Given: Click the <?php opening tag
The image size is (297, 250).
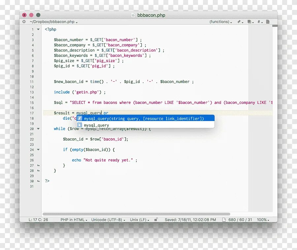Looking at the screenshot, I should pyautogui.click(x=50, y=29).
